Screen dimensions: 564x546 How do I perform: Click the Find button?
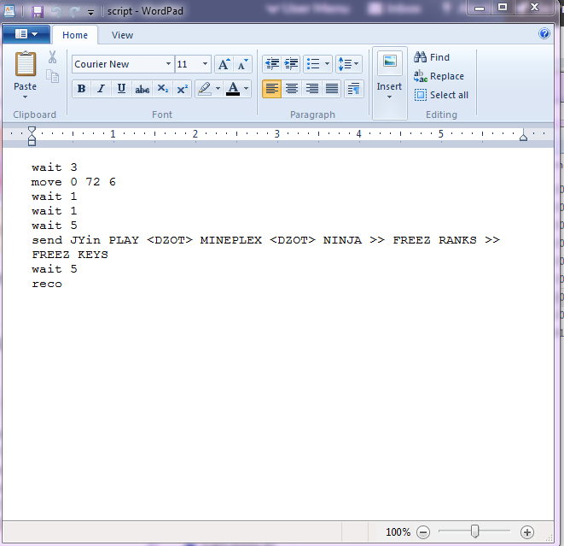click(x=432, y=57)
